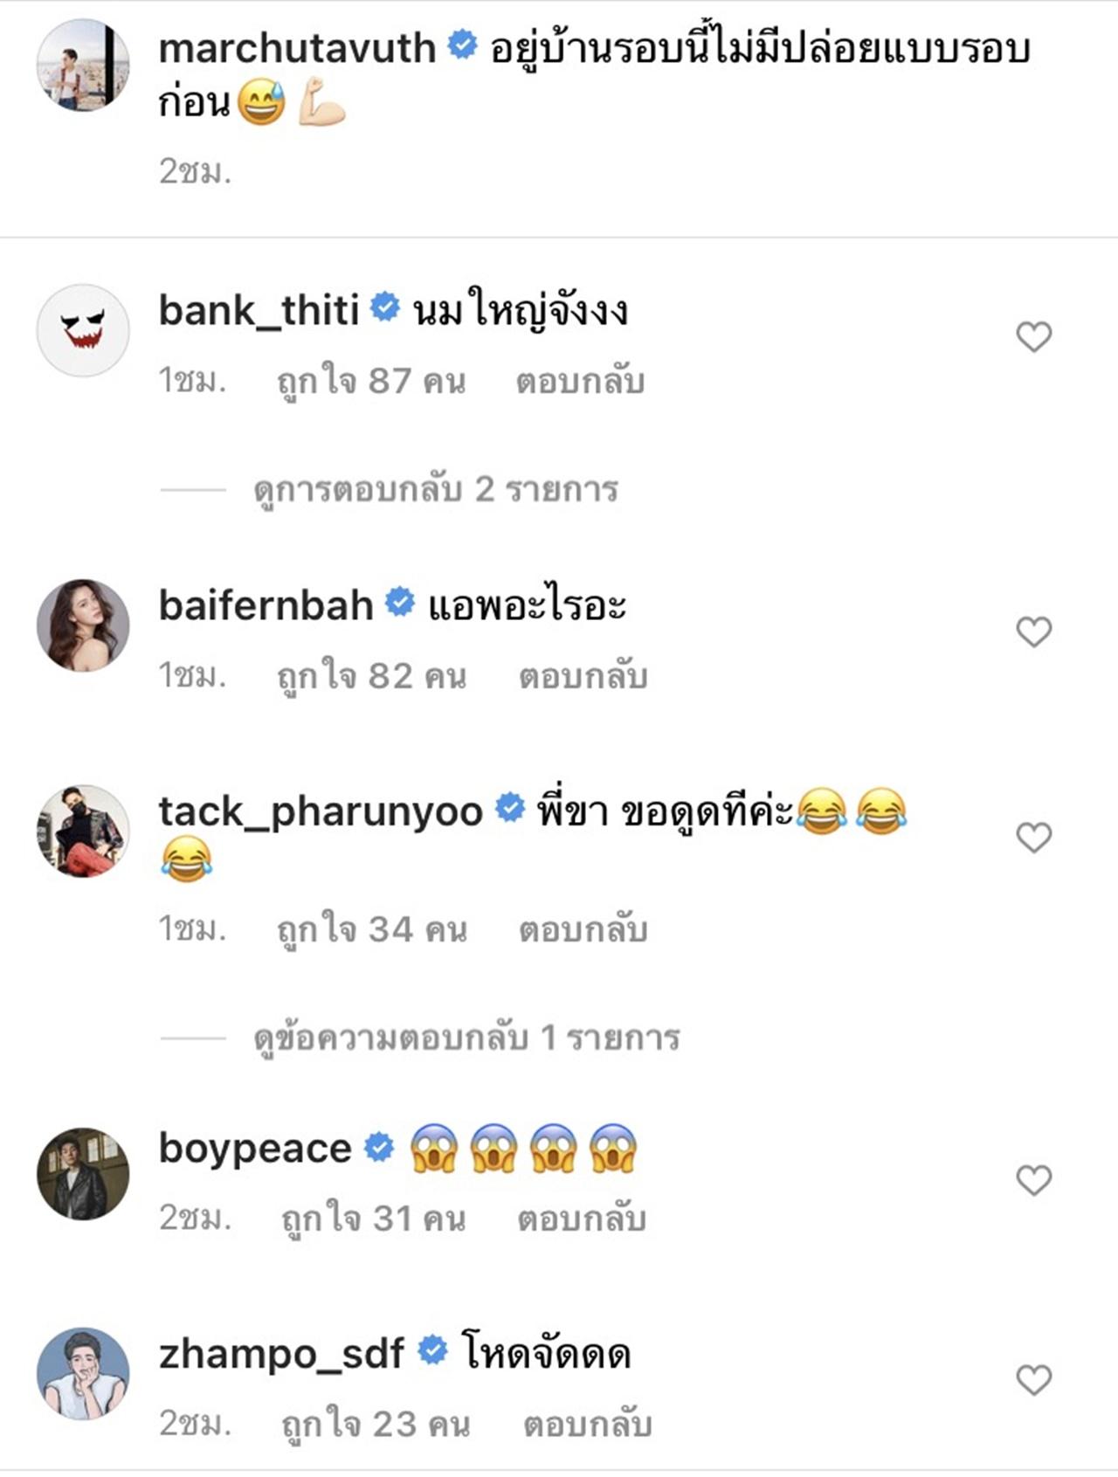The height and width of the screenshot is (1477, 1118).
Task: Reply to baifernbah's comment
Action: [583, 677]
